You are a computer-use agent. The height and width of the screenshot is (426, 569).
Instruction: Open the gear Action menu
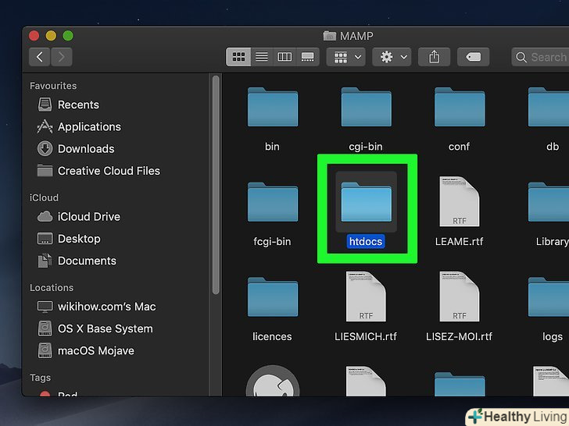pyautogui.click(x=392, y=57)
